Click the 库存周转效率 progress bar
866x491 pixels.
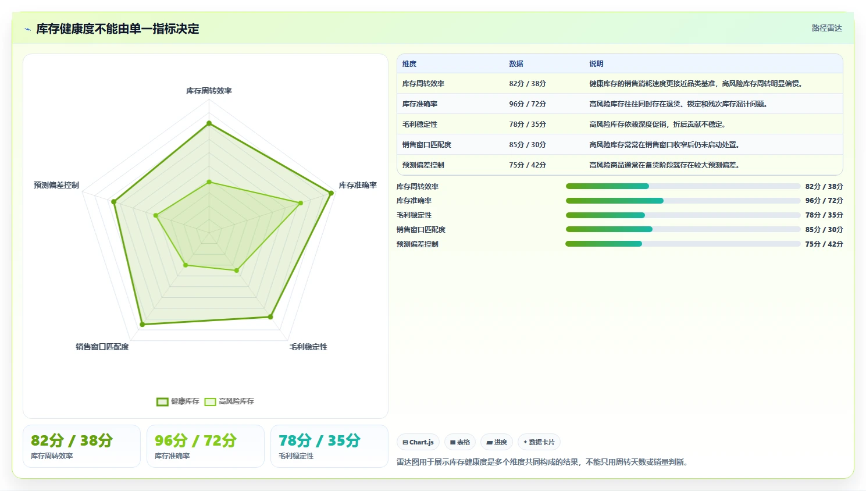[x=683, y=186]
